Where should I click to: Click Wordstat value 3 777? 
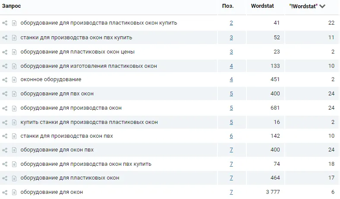pyautogui.click(x=273, y=192)
